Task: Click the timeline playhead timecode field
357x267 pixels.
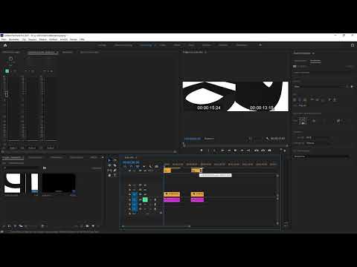Action: (131, 162)
